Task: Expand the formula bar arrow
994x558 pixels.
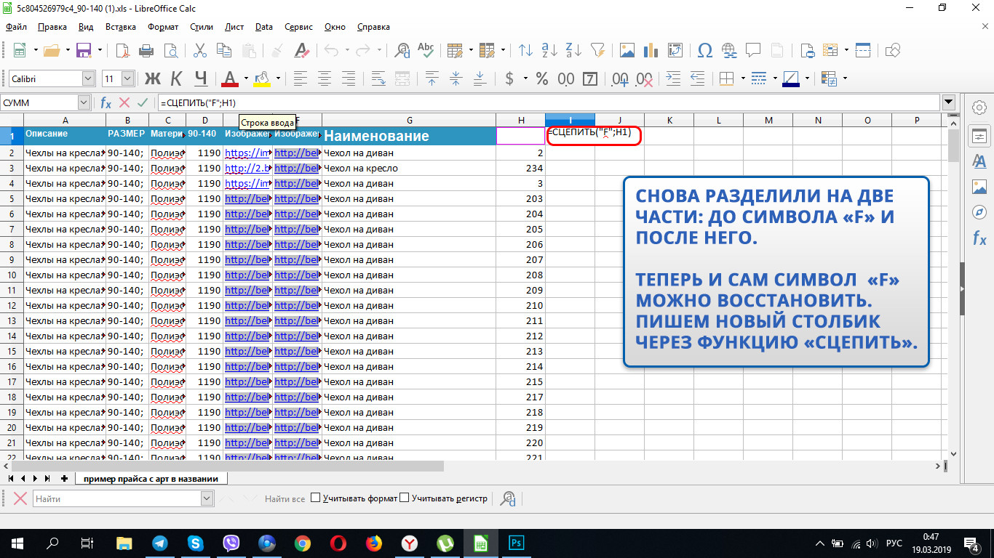Action: [x=948, y=102]
